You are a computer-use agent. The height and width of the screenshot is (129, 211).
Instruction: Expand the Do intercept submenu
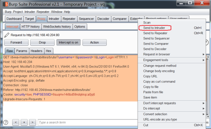click(x=172, y=108)
